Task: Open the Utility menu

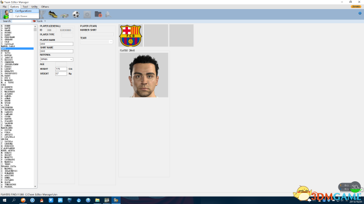Action: [x=34, y=7]
